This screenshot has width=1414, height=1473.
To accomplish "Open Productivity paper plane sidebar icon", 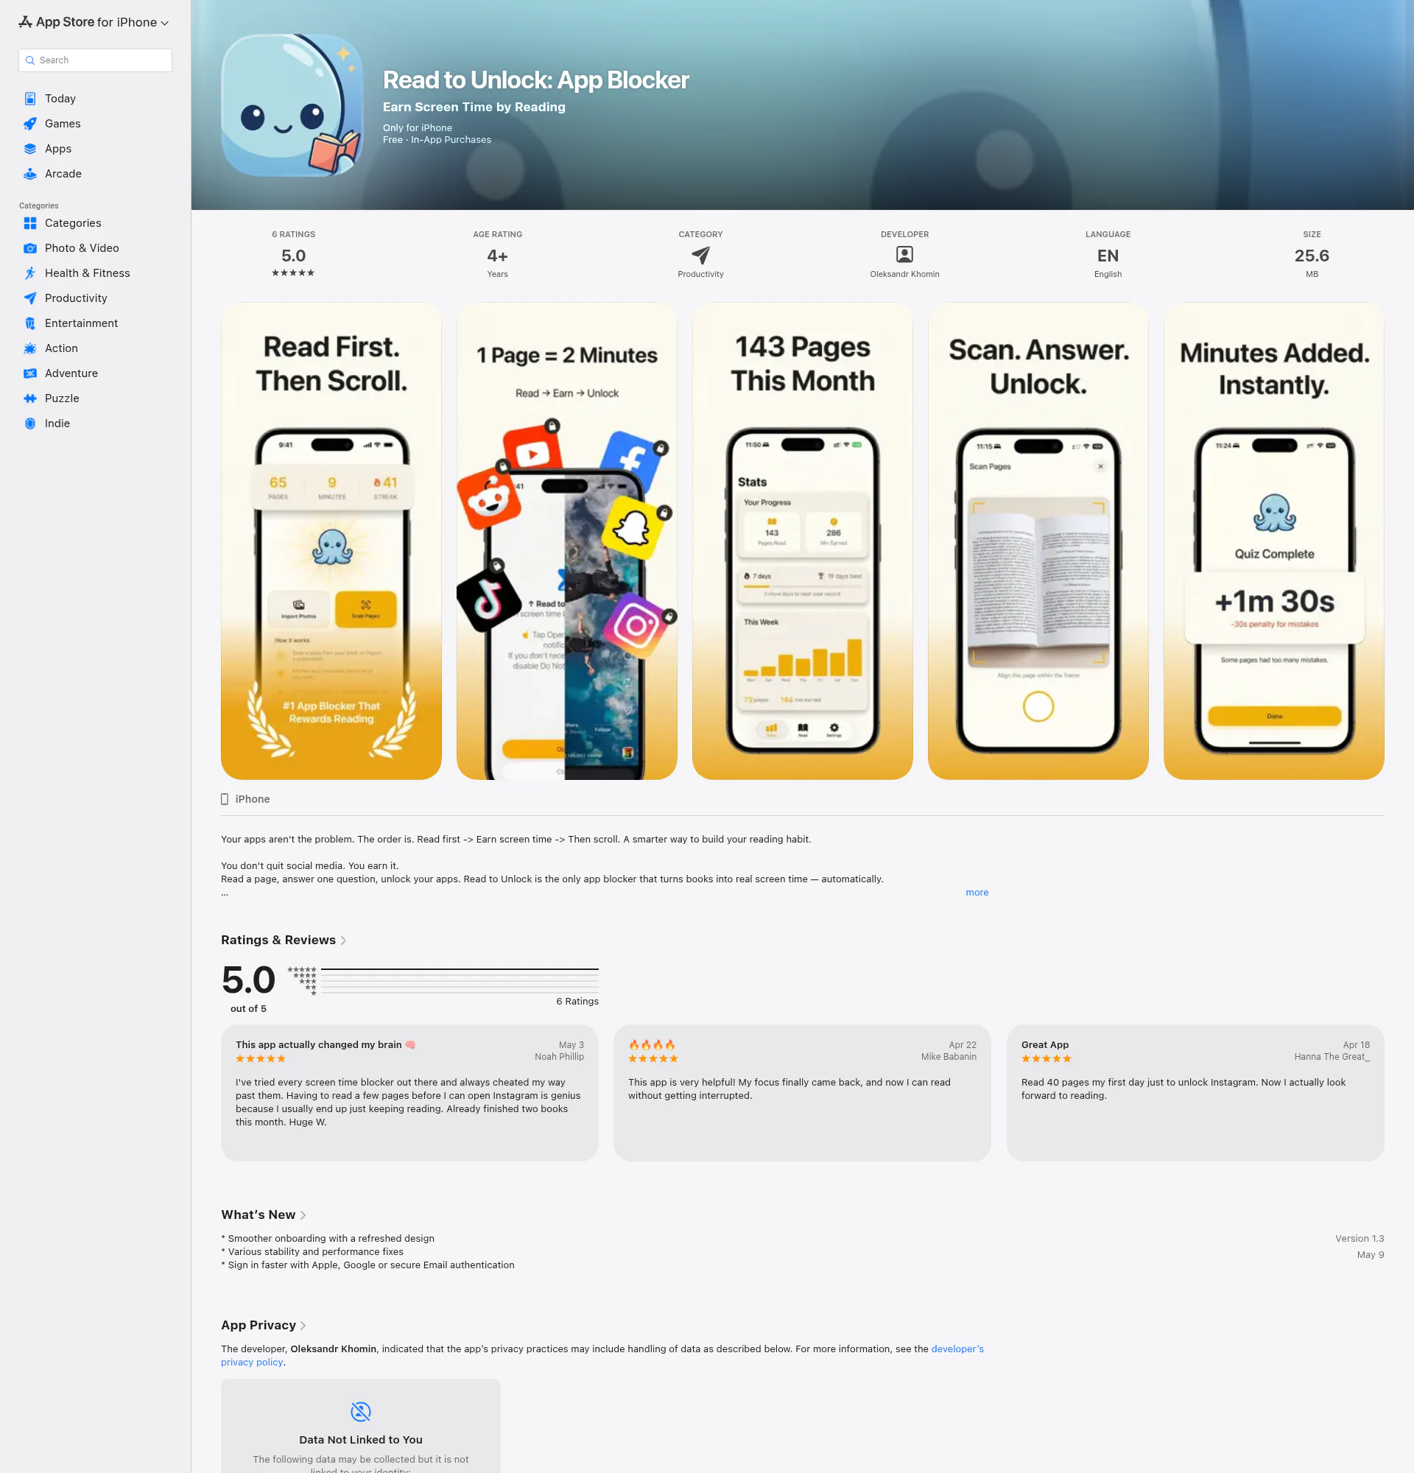I will click(x=30, y=298).
